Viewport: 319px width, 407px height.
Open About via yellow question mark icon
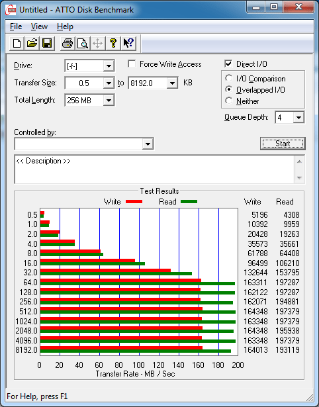pyautogui.click(x=113, y=43)
